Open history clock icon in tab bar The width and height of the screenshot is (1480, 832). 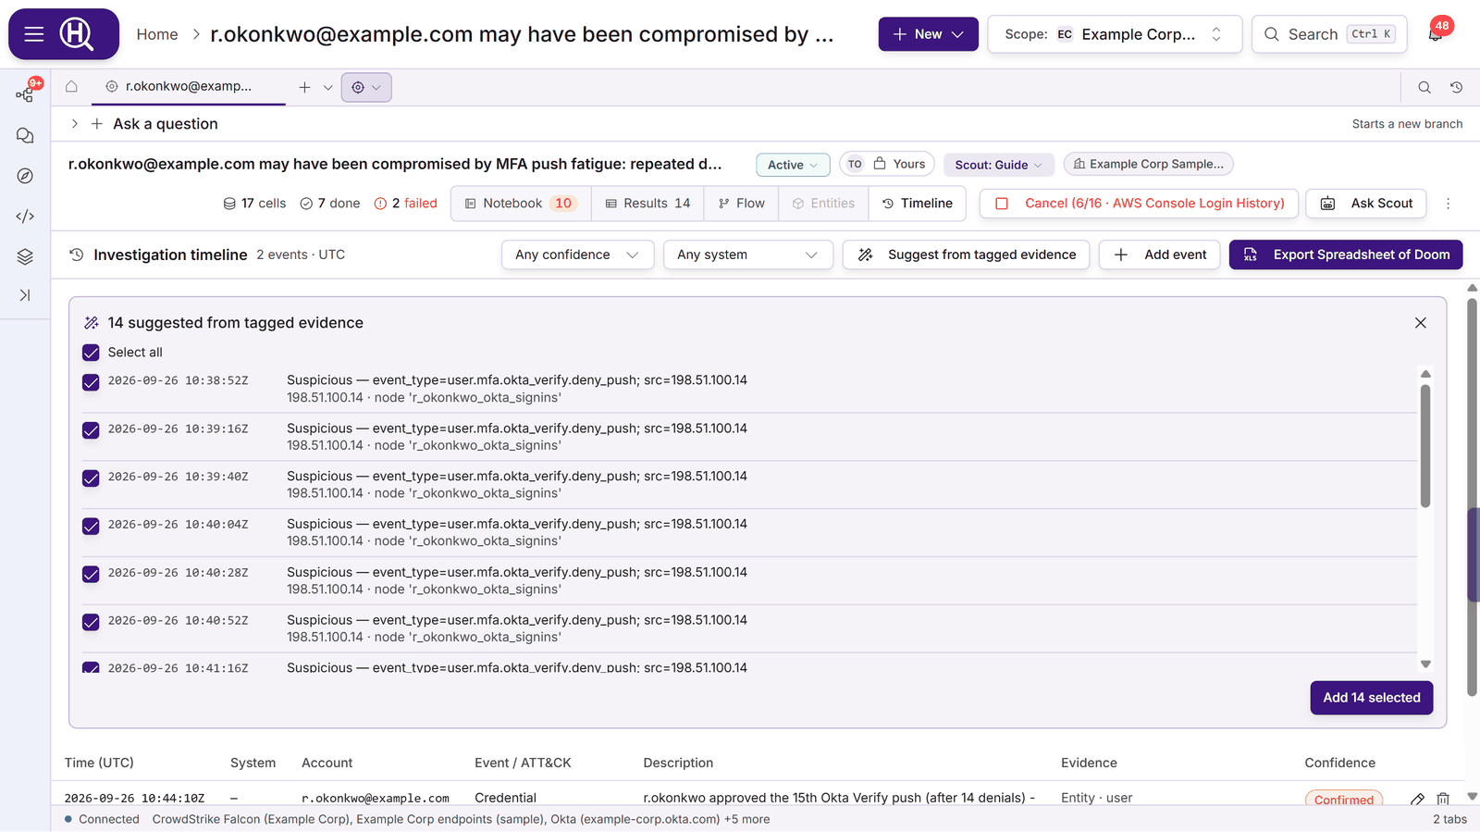[x=1456, y=87]
